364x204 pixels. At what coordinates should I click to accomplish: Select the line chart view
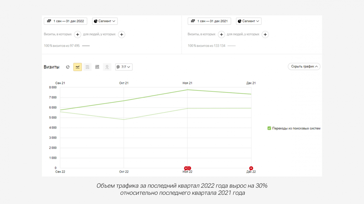click(x=77, y=67)
